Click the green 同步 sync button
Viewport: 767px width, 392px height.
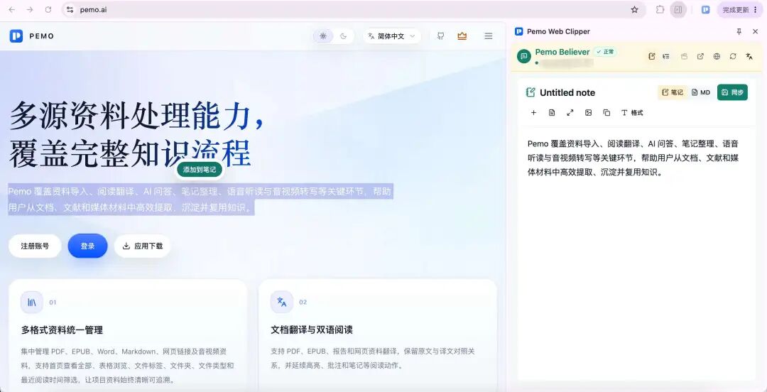(732, 92)
